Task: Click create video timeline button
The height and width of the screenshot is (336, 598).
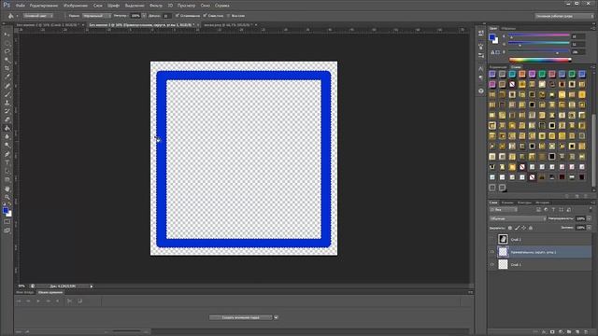Action: click(x=241, y=317)
